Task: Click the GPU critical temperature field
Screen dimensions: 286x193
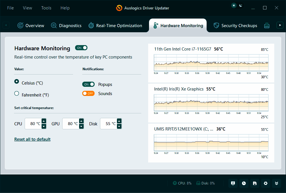Action: click(70, 124)
